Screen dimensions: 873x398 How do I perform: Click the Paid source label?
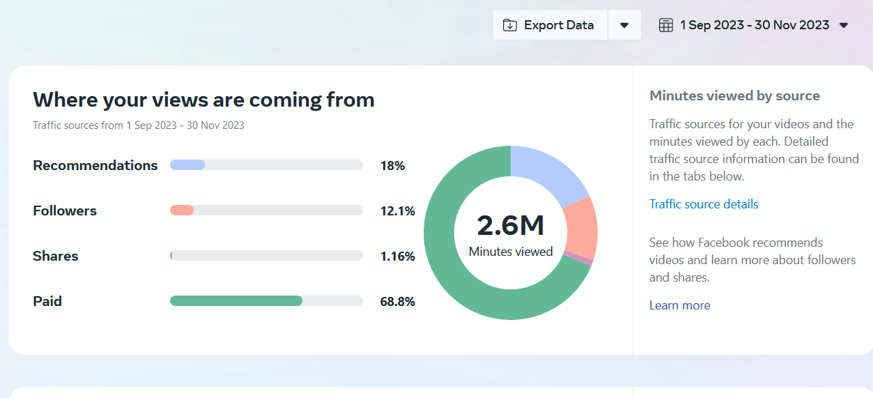pyautogui.click(x=47, y=301)
